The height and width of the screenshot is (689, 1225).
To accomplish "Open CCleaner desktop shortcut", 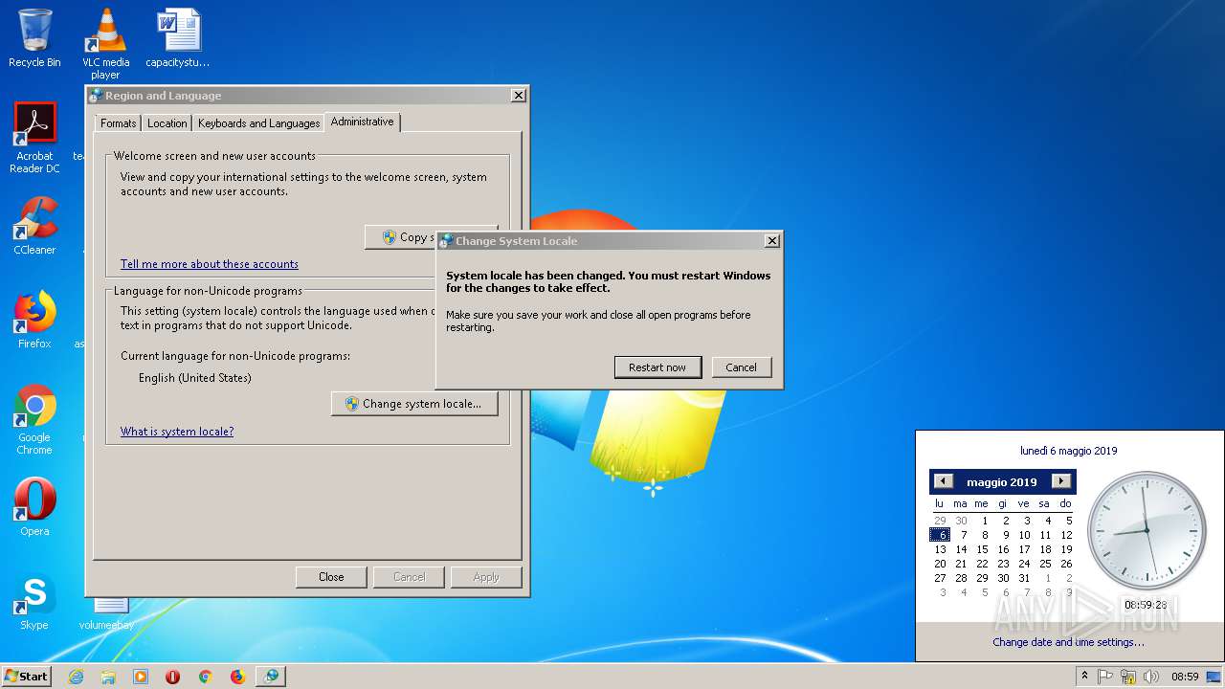I will (x=34, y=227).
